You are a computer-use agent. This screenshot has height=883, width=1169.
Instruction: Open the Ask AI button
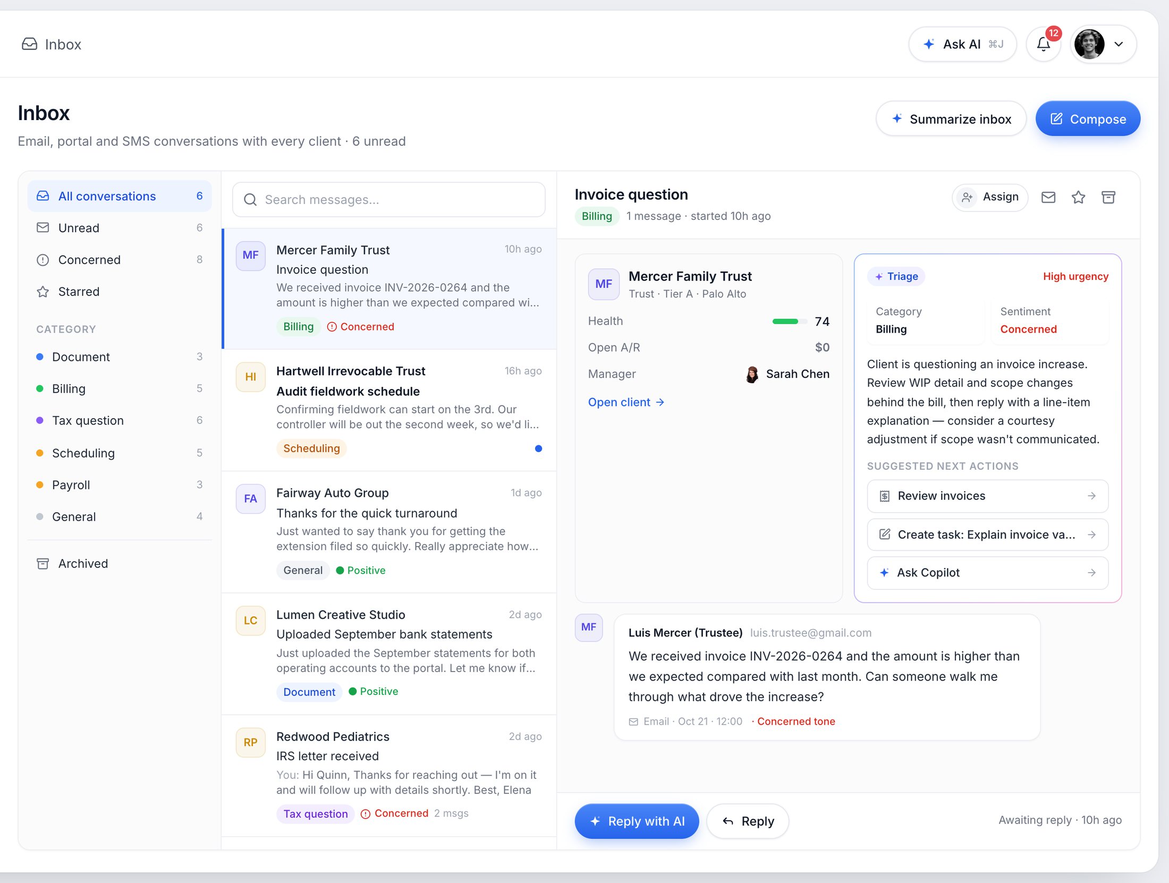[963, 45]
